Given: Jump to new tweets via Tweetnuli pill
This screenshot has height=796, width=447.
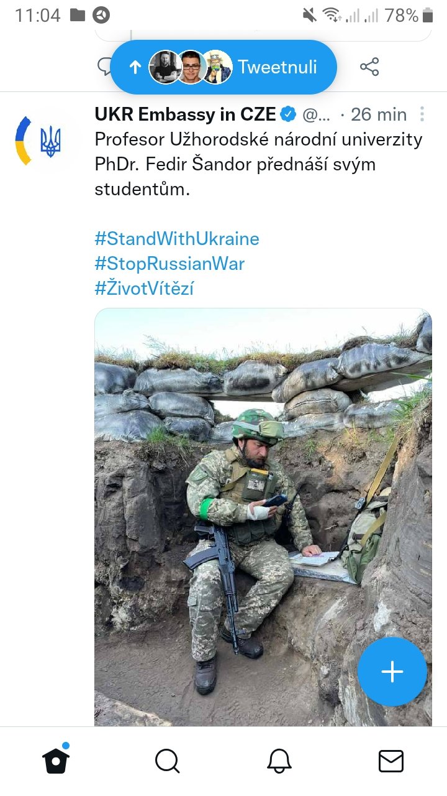Looking at the screenshot, I should tap(276, 67).
